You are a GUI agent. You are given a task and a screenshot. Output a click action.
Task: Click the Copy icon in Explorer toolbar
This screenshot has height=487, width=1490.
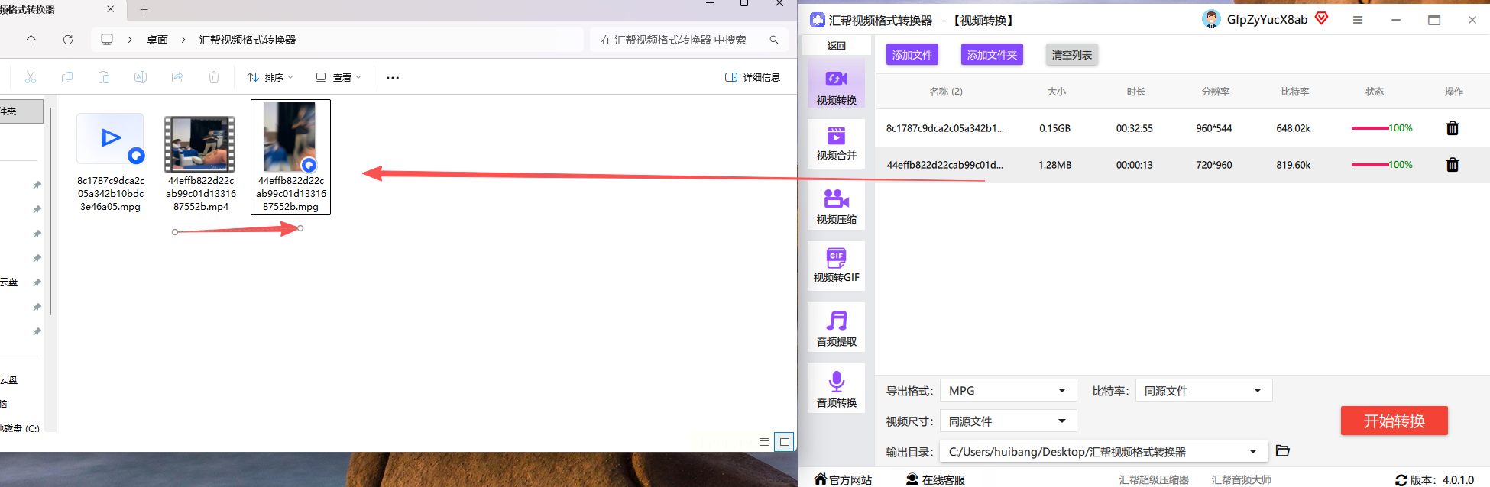point(67,77)
